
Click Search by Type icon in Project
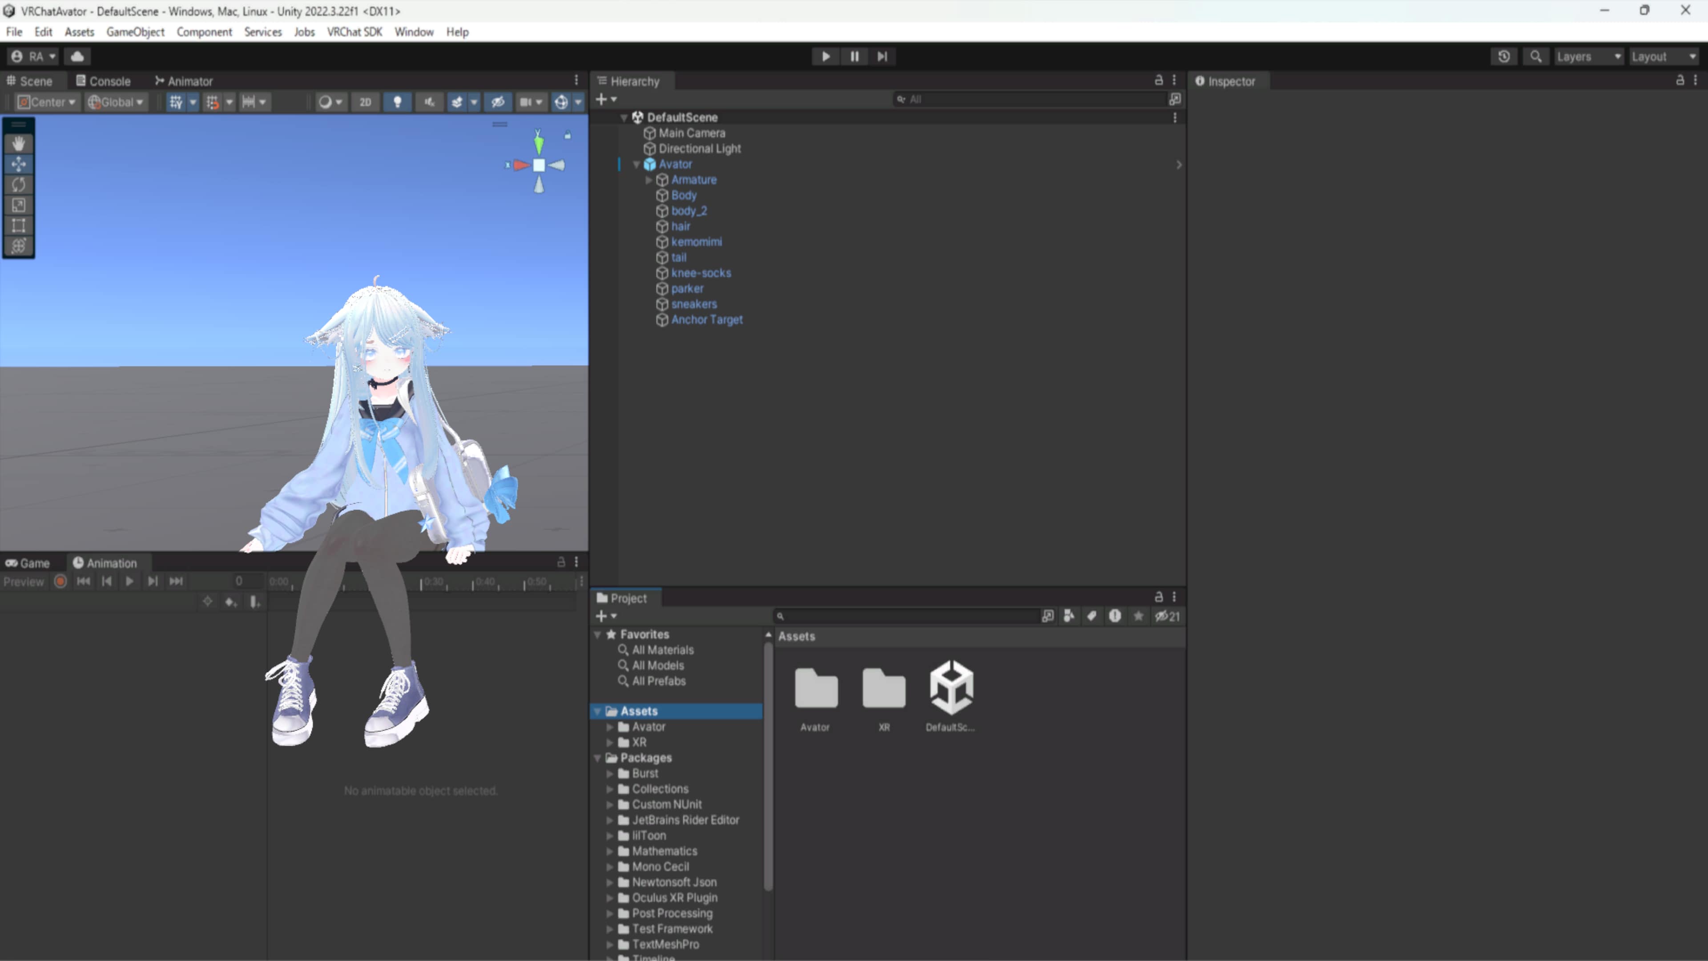coord(1069,616)
